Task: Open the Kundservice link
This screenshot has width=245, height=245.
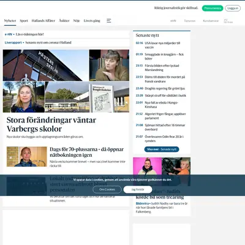Action: point(211,21)
